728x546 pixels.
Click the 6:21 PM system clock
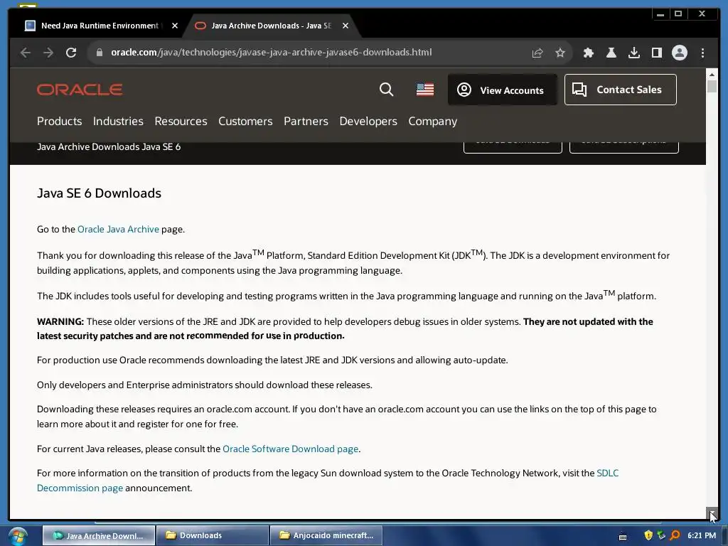tap(702, 535)
